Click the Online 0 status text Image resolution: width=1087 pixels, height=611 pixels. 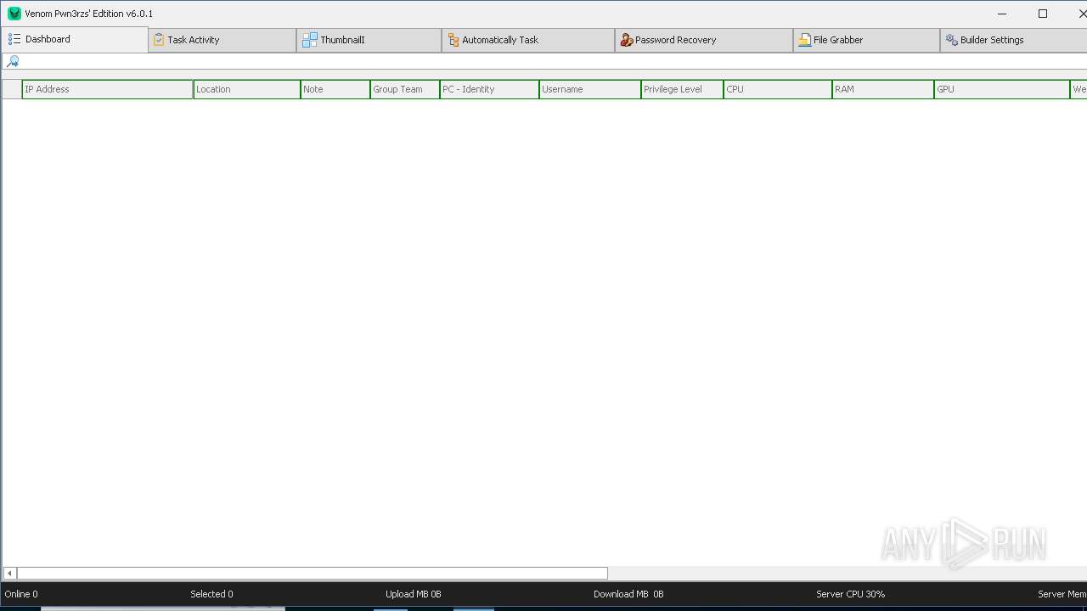pyautogui.click(x=21, y=594)
